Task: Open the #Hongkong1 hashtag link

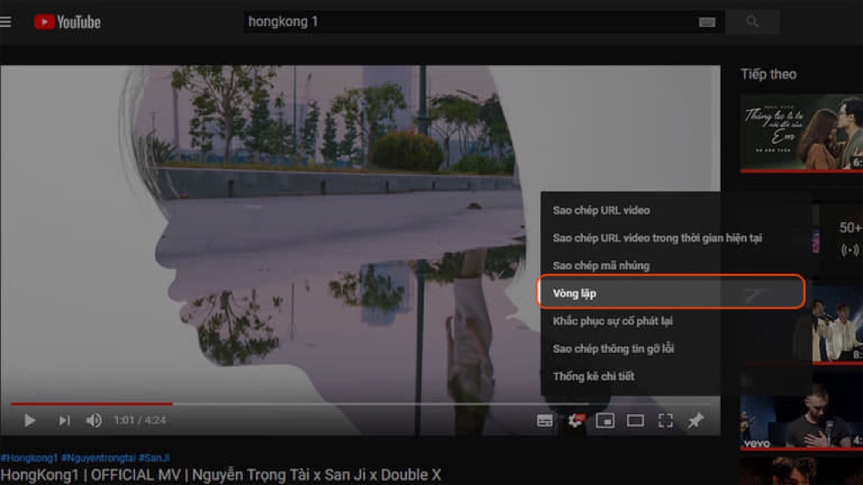Action: point(29,457)
